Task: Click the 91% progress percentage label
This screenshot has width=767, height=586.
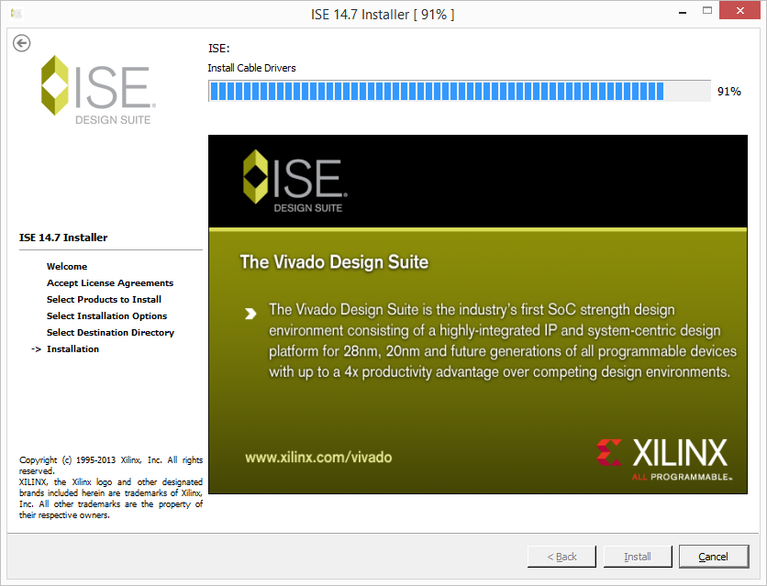Action: point(728,92)
